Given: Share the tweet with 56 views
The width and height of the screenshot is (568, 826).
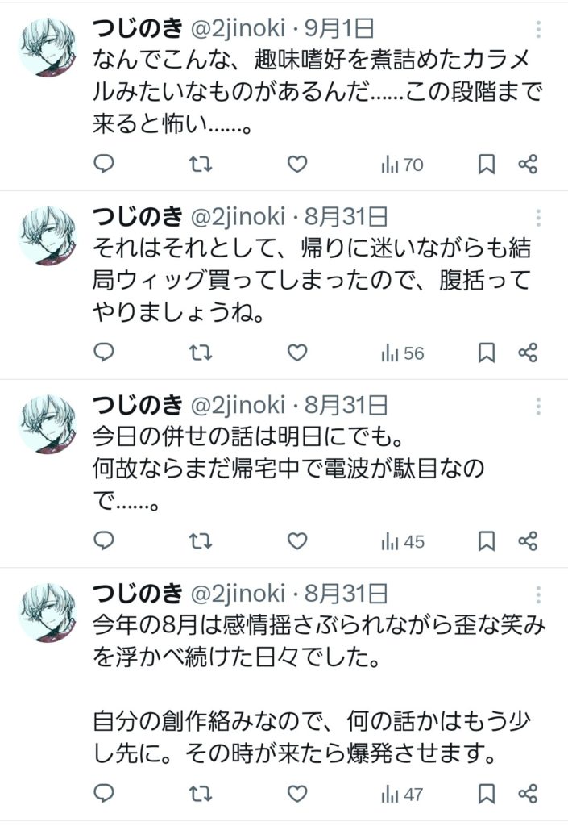Looking at the screenshot, I should pos(528,353).
